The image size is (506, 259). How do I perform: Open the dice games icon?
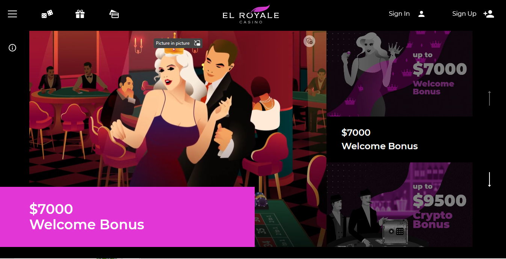[47, 14]
